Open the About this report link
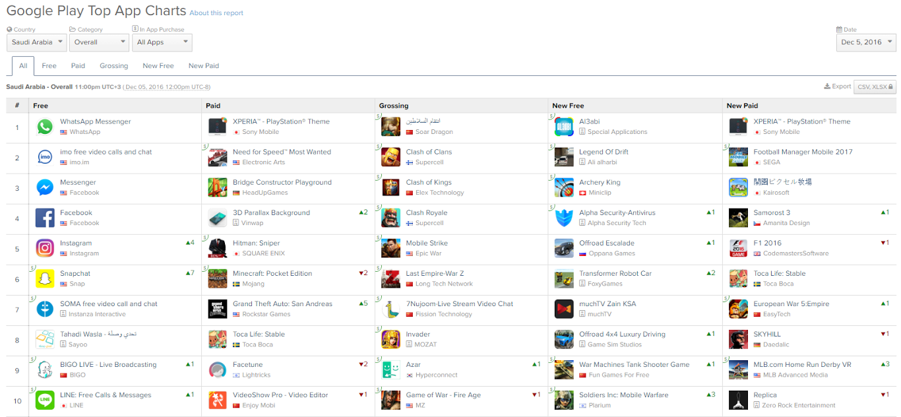901x417 pixels. pyautogui.click(x=216, y=13)
